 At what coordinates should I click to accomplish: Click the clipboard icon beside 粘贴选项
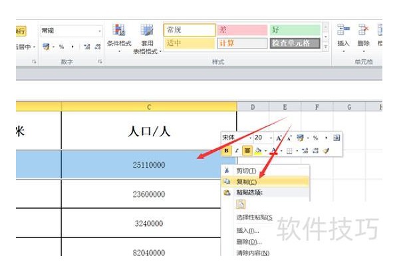227,192
